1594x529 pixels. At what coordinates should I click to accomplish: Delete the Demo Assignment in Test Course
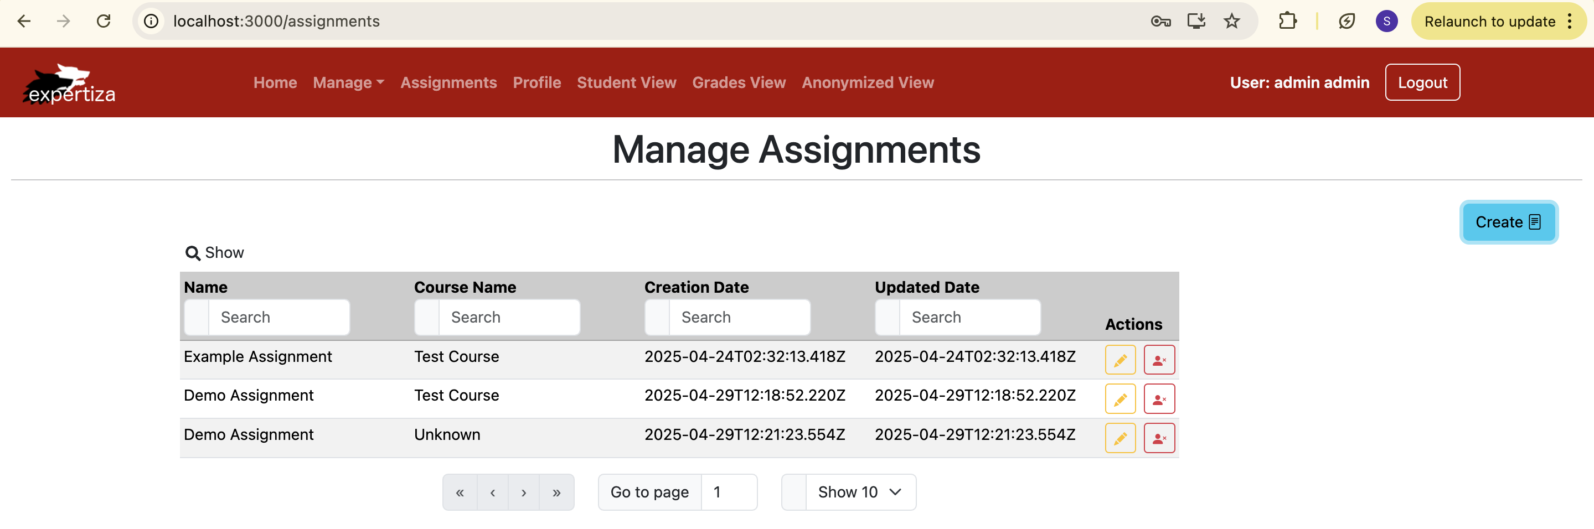(1159, 399)
